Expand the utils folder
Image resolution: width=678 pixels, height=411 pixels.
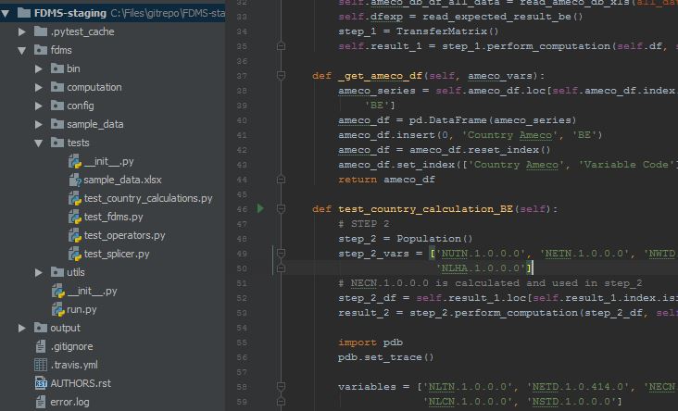pyautogui.click(x=39, y=272)
